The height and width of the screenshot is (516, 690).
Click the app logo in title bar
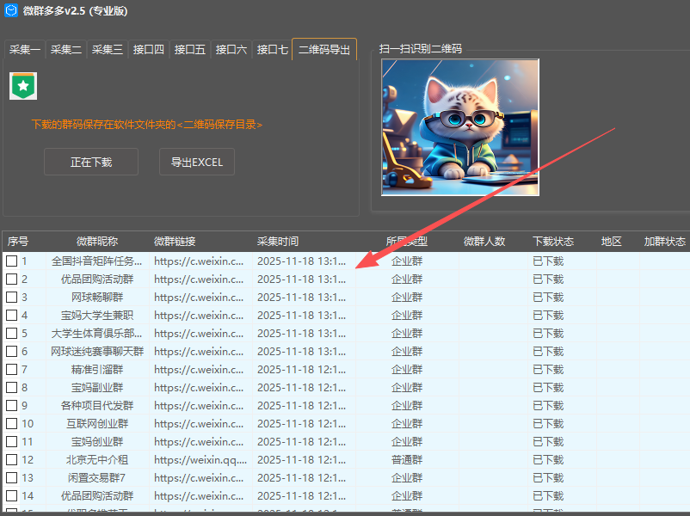[x=12, y=13]
